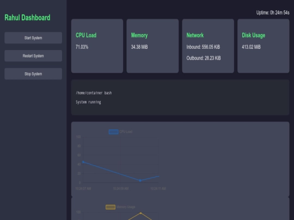Click the Memory Usage legend label
Screen dimensions: 294x220
tap(126, 207)
